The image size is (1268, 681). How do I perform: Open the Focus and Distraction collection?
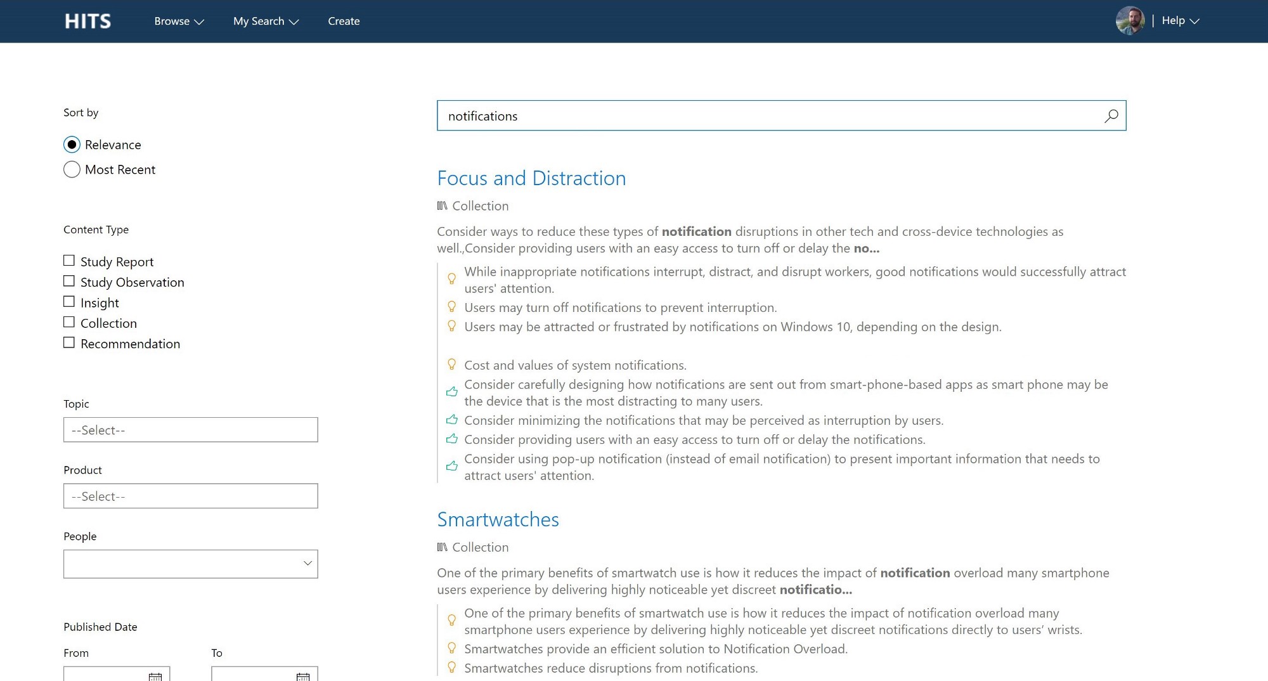pyautogui.click(x=531, y=178)
